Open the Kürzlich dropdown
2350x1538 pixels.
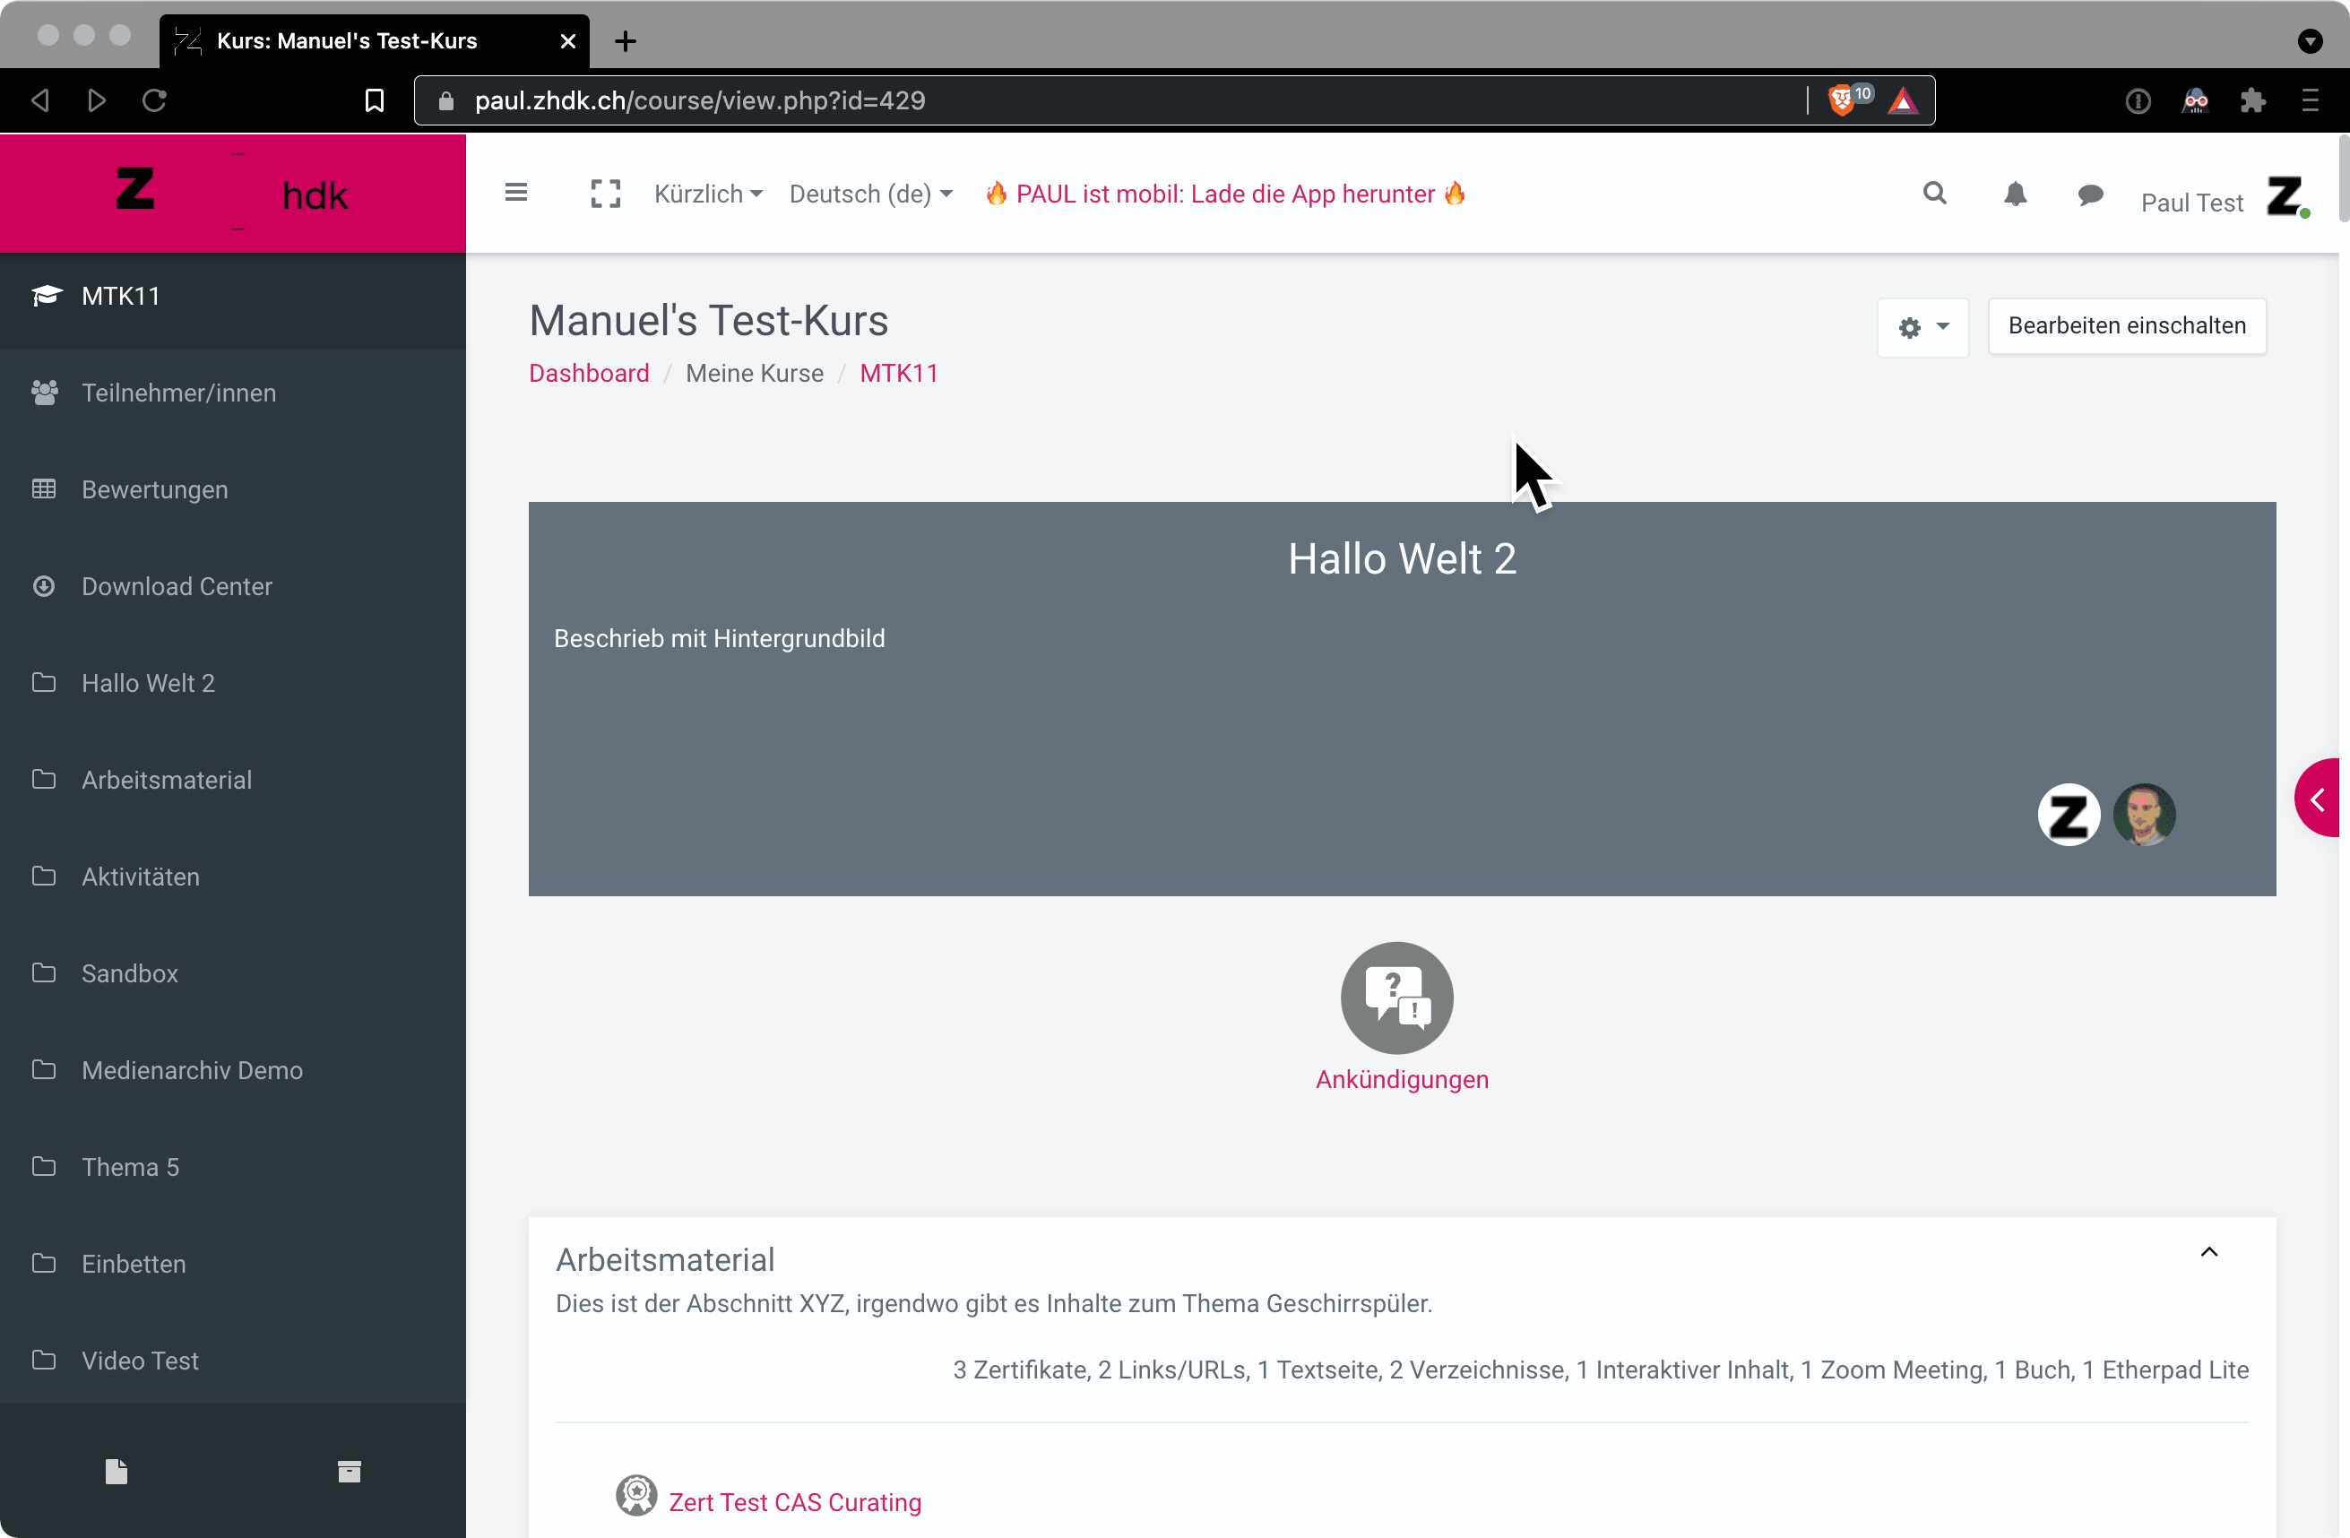click(708, 194)
